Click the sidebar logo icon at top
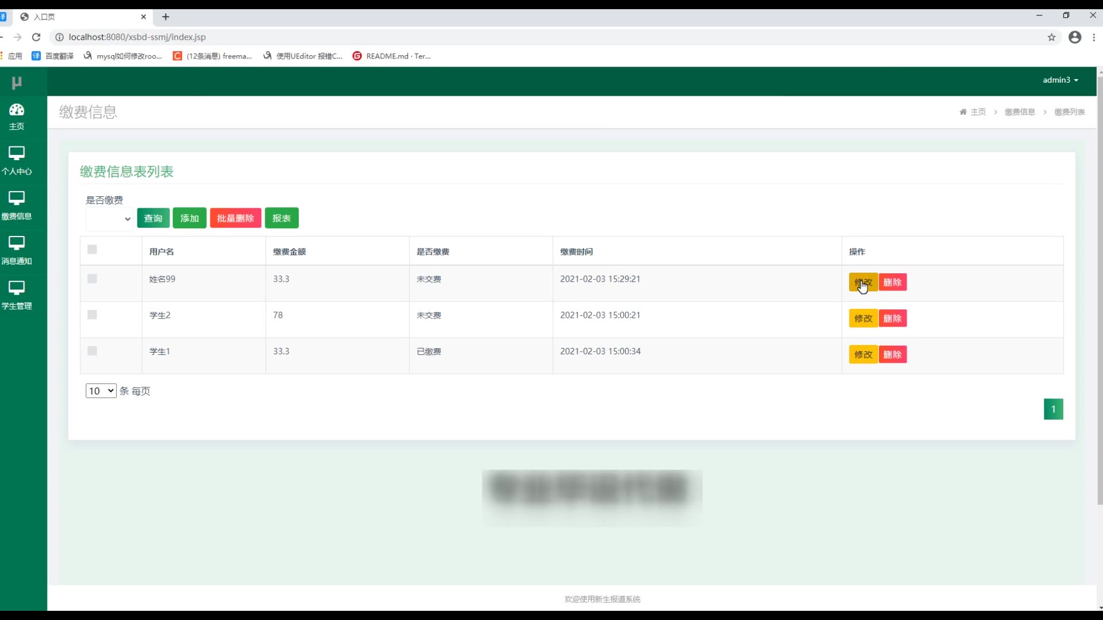The width and height of the screenshot is (1103, 620). click(x=17, y=83)
